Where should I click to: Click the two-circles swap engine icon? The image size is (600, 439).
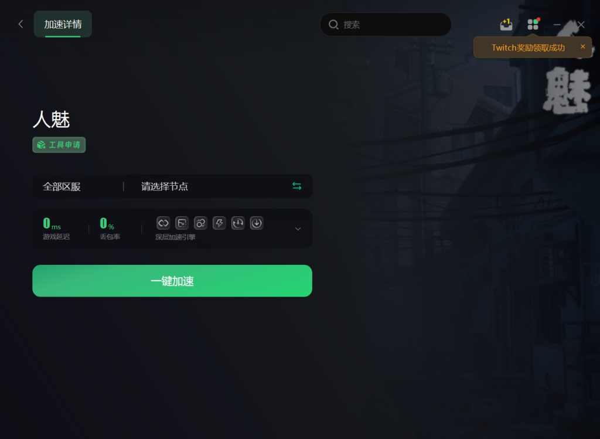(200, 223)
